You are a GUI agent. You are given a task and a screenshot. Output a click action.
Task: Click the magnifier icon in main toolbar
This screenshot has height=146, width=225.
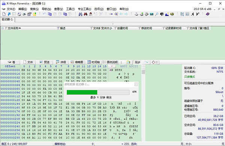[x=157, y=14]
